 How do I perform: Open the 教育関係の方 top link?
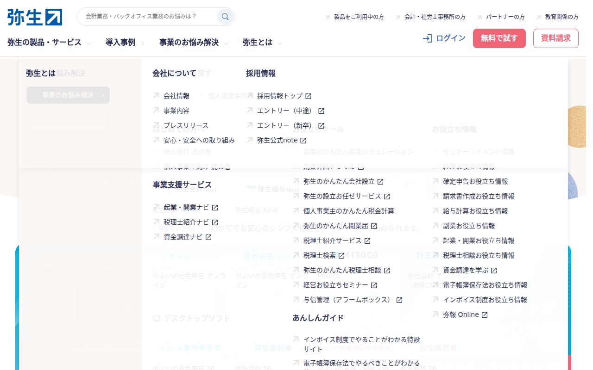point(562,17)
